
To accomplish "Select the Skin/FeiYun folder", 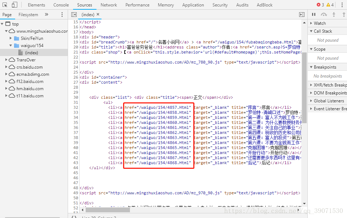I will (32, 38).
